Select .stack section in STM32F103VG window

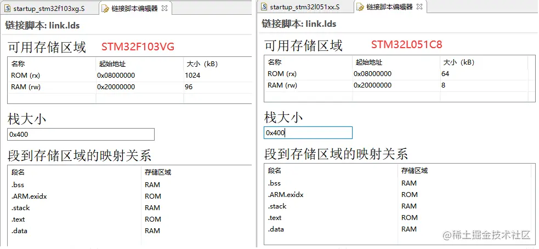(x=21, y=208)
